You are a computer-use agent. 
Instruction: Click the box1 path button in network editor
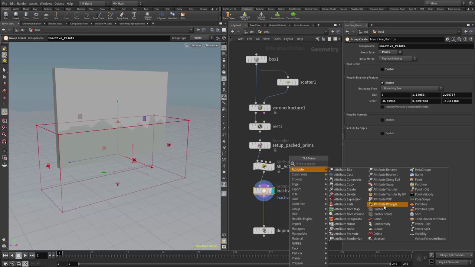[264, 32]
